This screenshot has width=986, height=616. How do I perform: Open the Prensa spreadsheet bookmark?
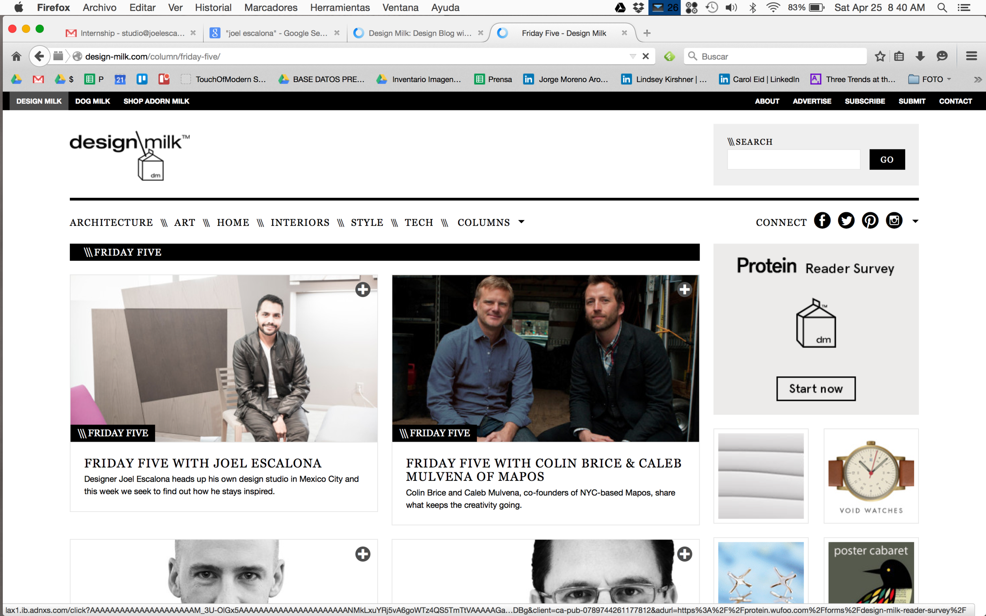[x=493, y=79]
